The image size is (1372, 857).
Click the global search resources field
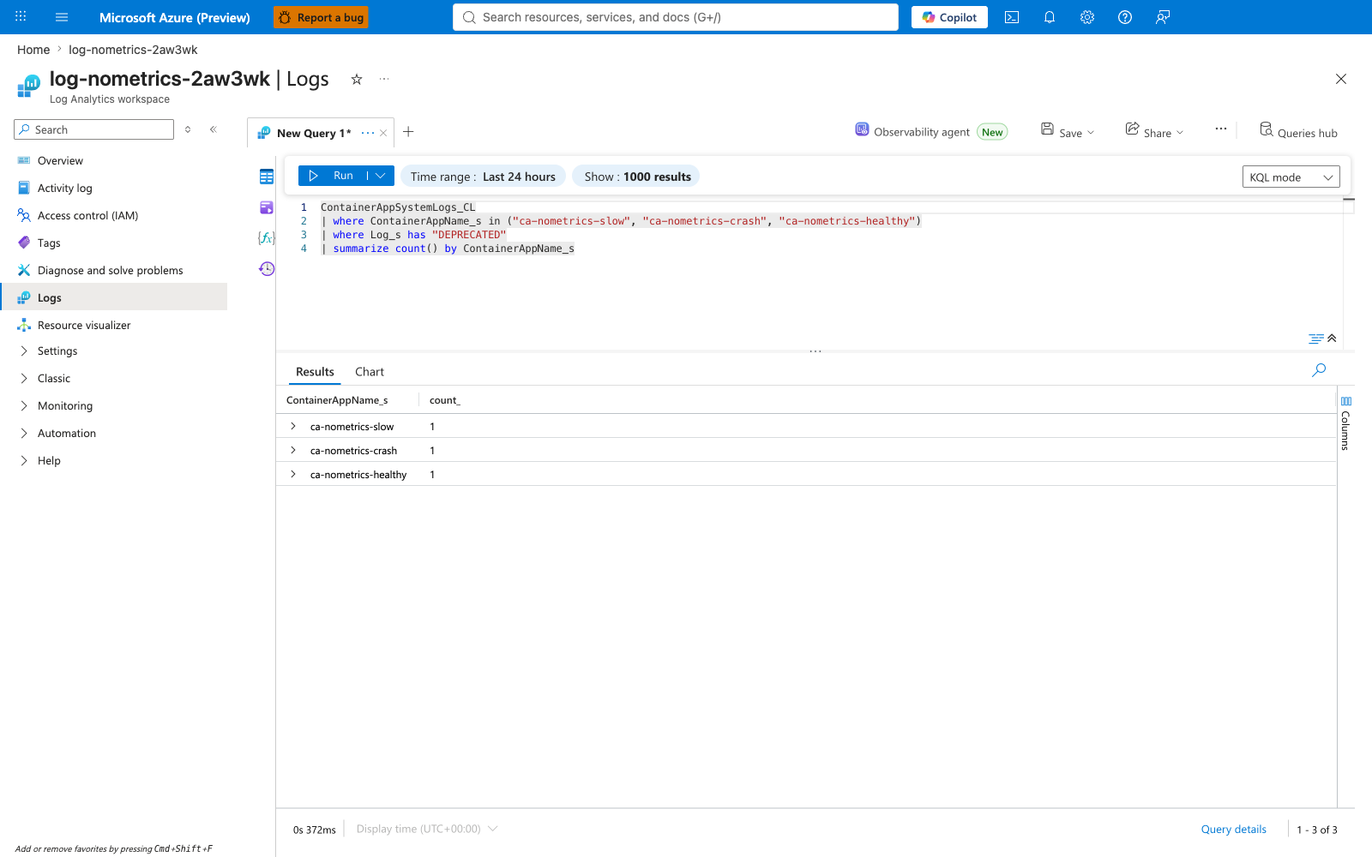[x=676, y=17]
